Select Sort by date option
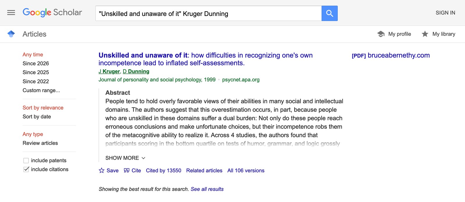Image resolution: width=465 pixels, height=202 pixels. click(x=37, y=117)
